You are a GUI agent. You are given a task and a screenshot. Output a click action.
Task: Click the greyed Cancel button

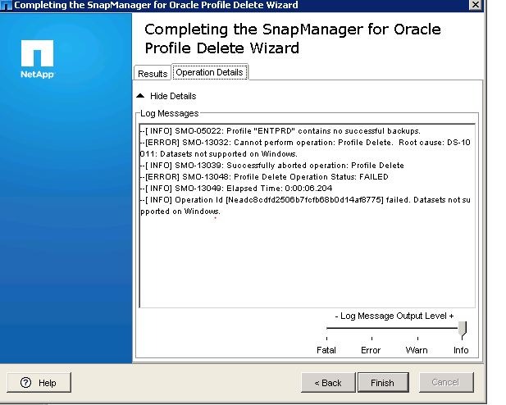[x=446, y=382]
